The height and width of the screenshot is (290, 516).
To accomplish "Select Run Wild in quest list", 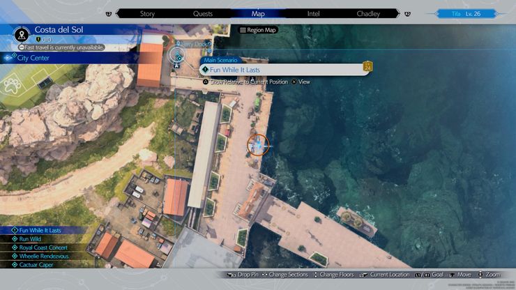I will (x=30, y=239).
